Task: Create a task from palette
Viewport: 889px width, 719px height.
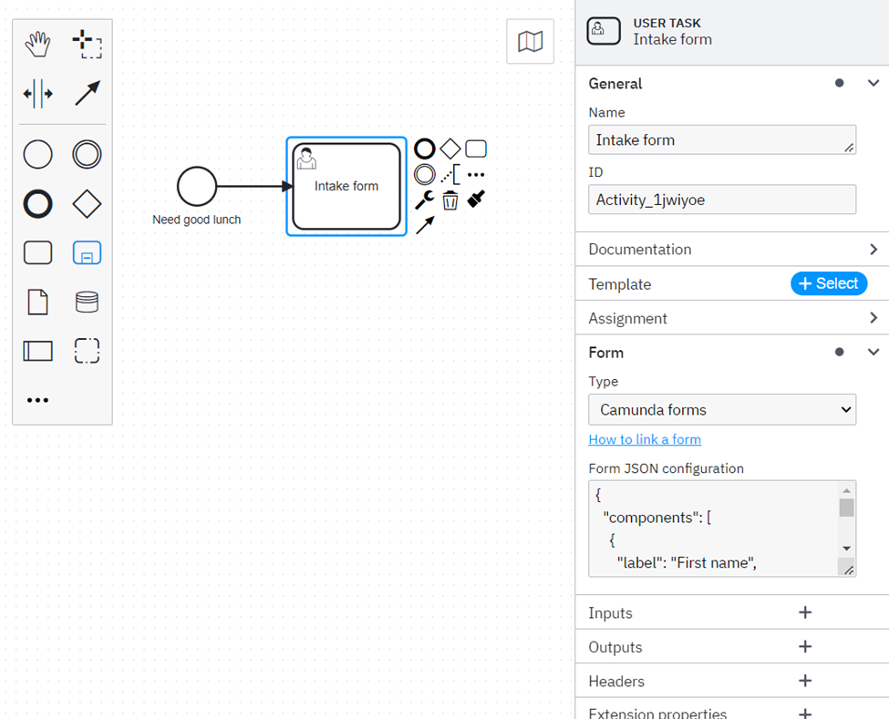Action: pos(38,252)
